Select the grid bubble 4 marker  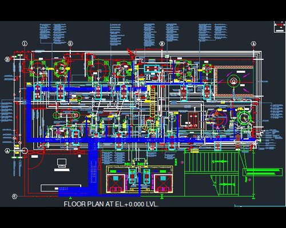(x=253, y=44)
